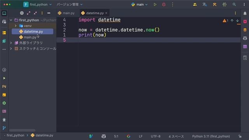Image resolution: width=249 pixels, height=140 pixels.
Task: Collapse the first_python project root
Action: coord(11,20)
